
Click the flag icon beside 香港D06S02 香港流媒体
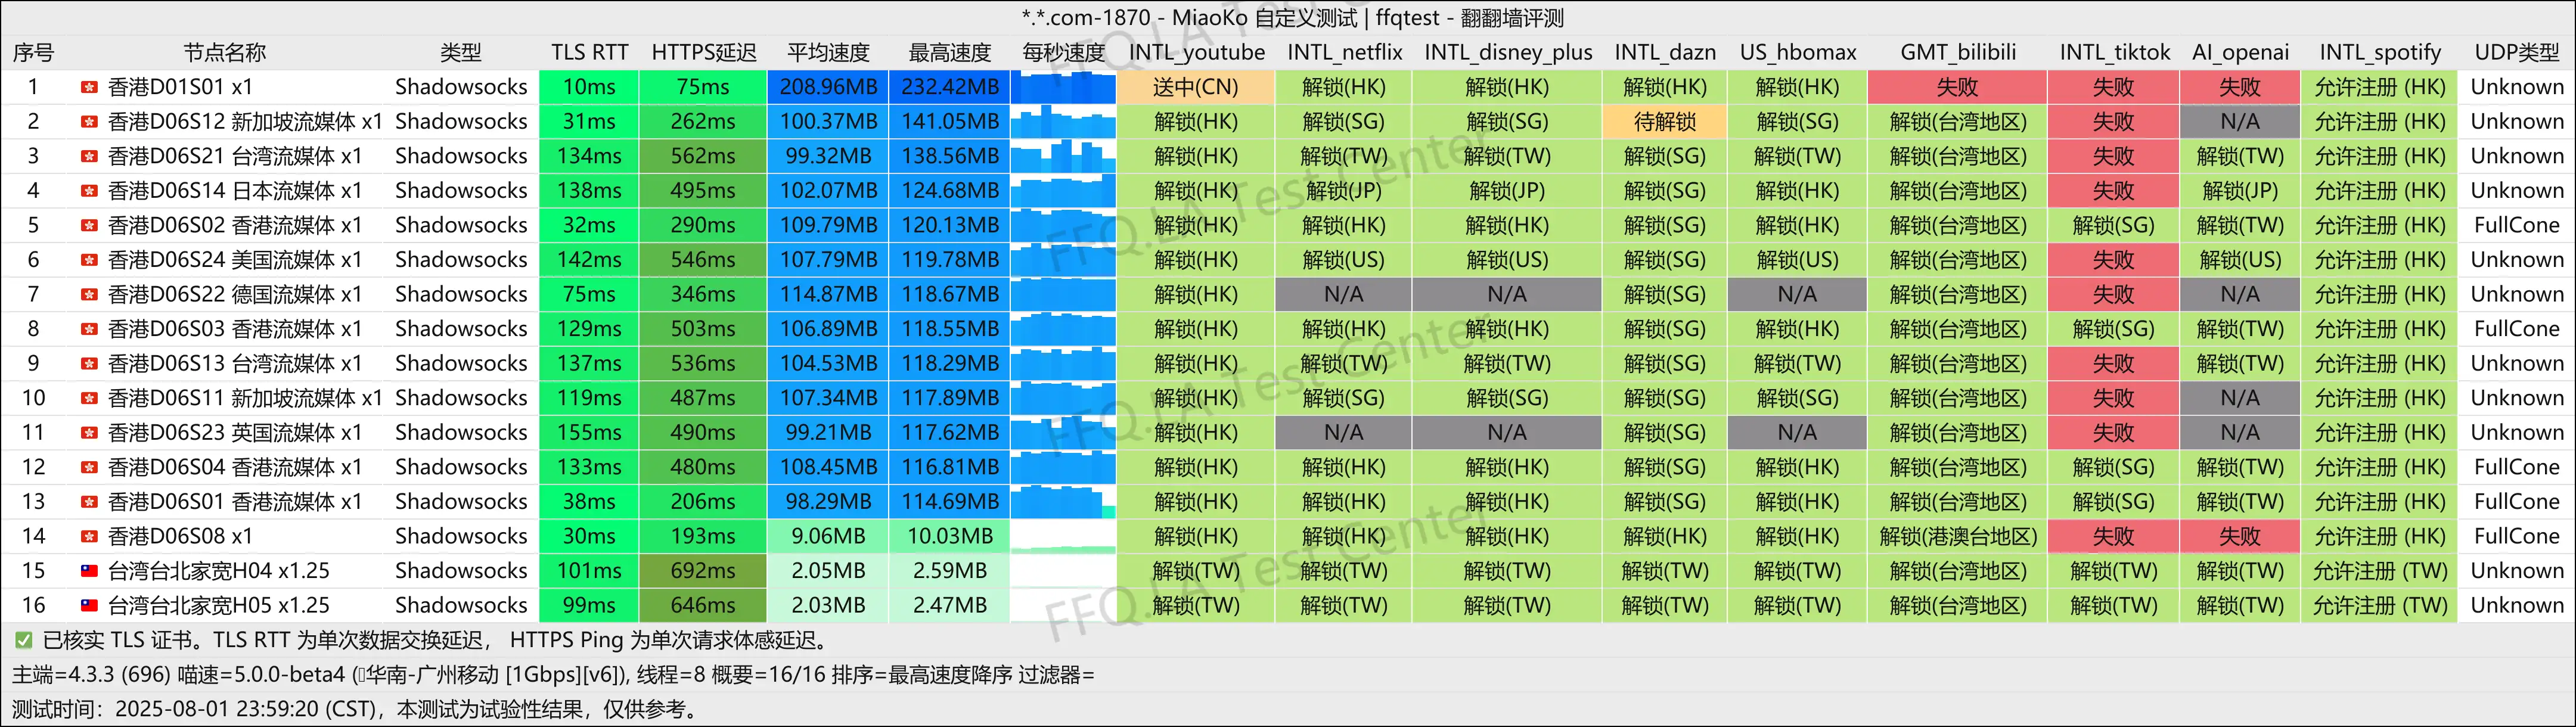click(89, 226)
